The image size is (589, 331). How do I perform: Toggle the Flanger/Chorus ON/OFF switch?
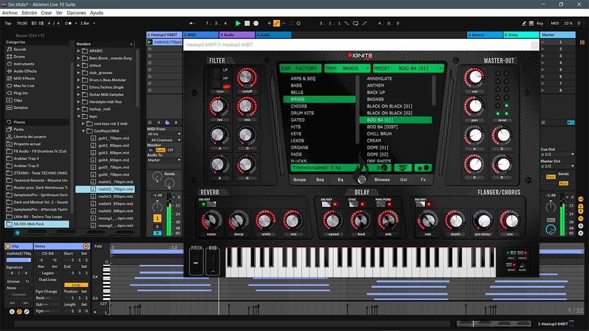coord(421,204)
